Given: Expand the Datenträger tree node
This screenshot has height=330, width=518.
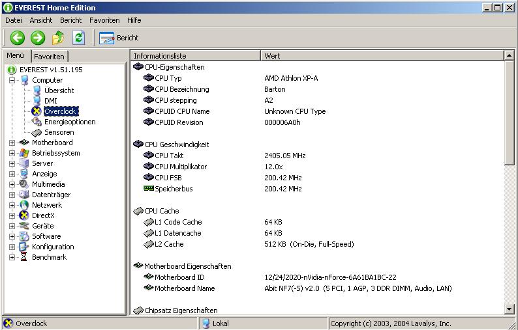Looking at the screenshot, I should pyautogui.click(x=12, y=195).
